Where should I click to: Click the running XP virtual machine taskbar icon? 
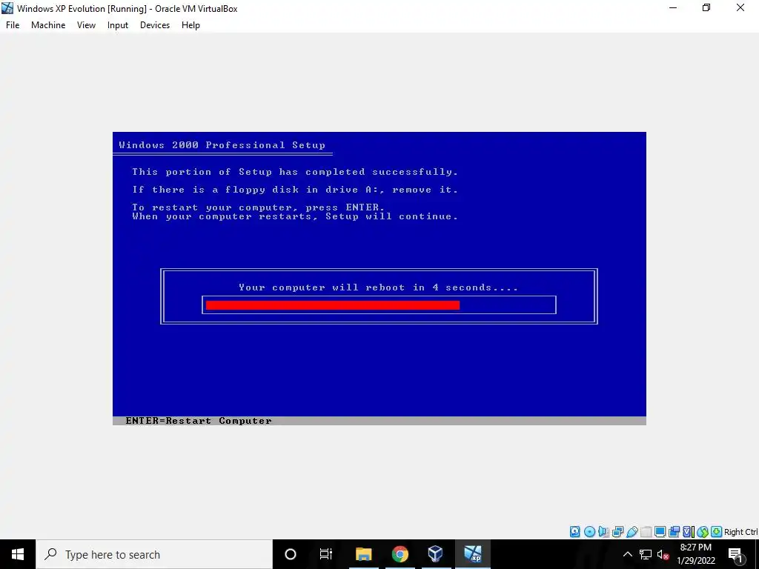point(472,554)
